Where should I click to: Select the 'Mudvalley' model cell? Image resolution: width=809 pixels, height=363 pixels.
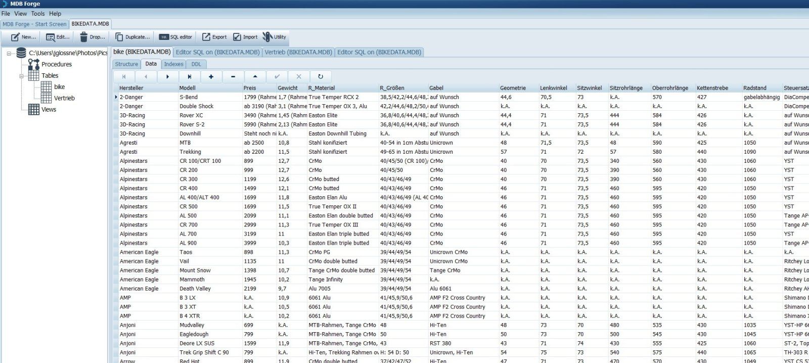click(x=210, y=325)
